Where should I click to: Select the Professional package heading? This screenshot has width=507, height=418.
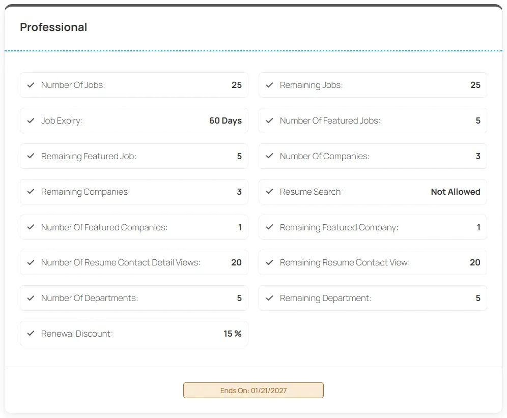tap(53, 27)
